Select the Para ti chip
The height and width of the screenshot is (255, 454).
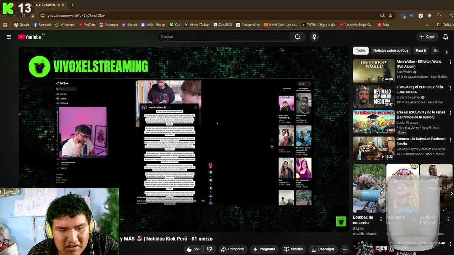[421, 50]
